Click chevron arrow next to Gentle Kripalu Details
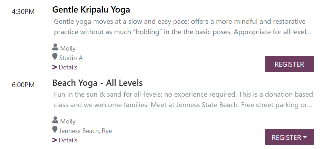The width and height of the screenshot is (322, 149). pyautogui.click(x=54, y=67)
